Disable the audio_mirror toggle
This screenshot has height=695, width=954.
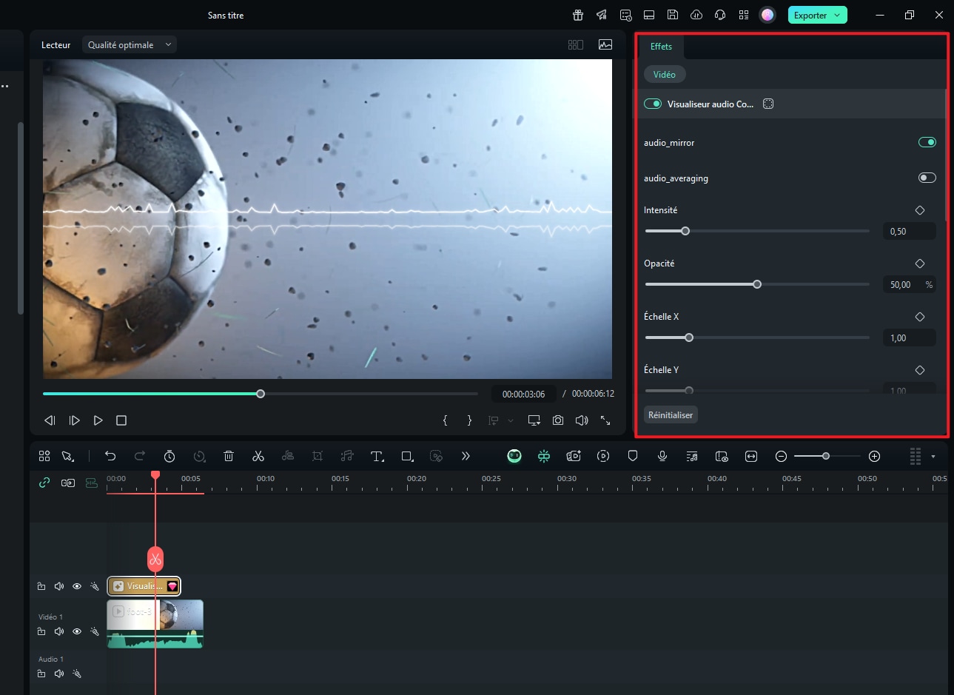pos(927,142)
